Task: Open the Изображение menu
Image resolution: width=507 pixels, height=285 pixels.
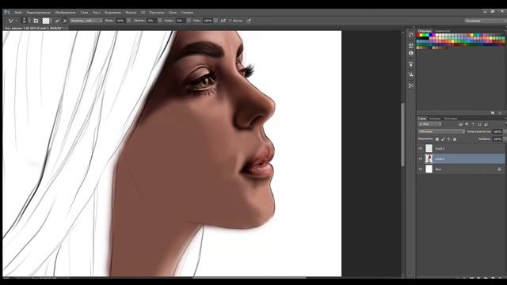Action: (x=65, y=13)
